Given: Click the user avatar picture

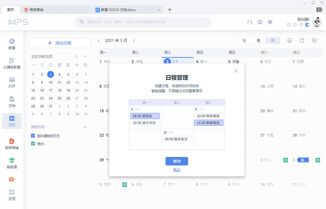Looking at the screenshot, I should pos(317,22).
